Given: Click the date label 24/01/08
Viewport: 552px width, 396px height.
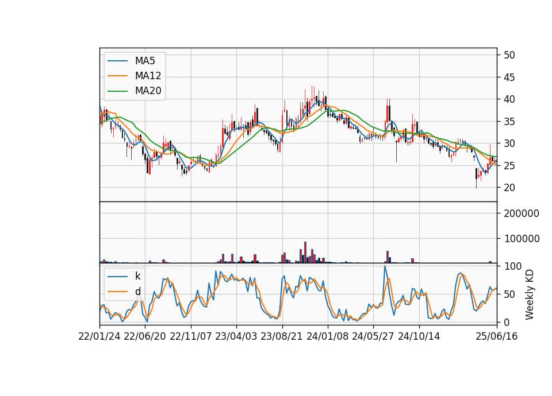Looking at the screenshot, I should click(x=327, y=336).
